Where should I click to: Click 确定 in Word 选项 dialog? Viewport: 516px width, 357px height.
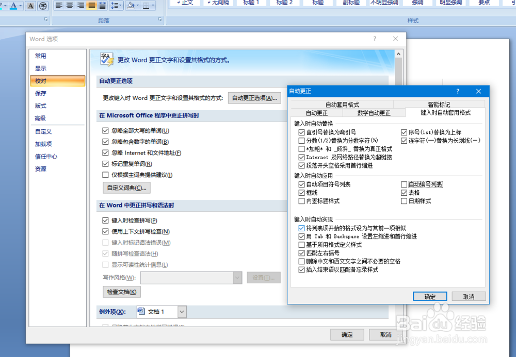[x=347, y=335]
